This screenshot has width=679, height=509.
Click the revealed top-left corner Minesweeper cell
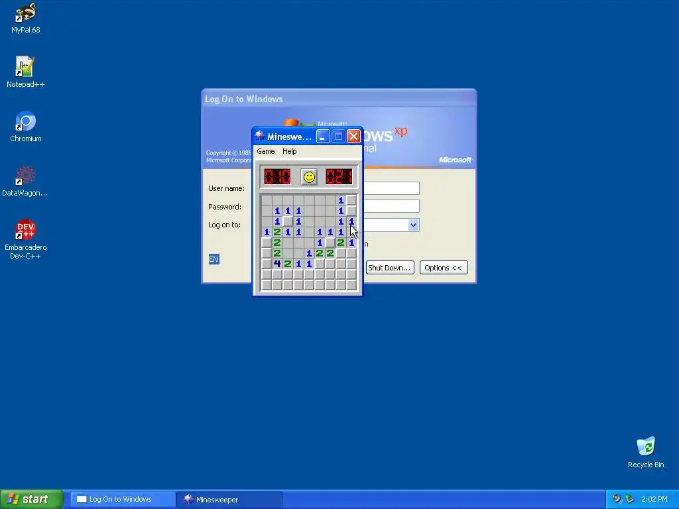coord(267,200)
